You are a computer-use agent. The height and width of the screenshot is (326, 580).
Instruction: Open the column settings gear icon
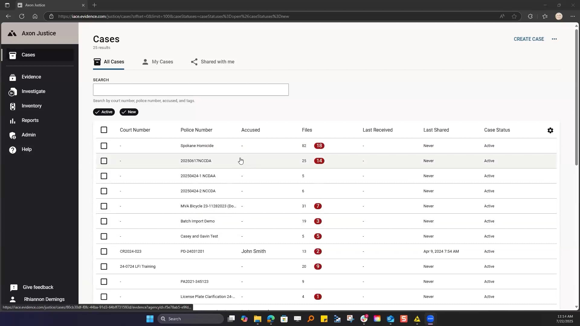[x=550, y=130]
